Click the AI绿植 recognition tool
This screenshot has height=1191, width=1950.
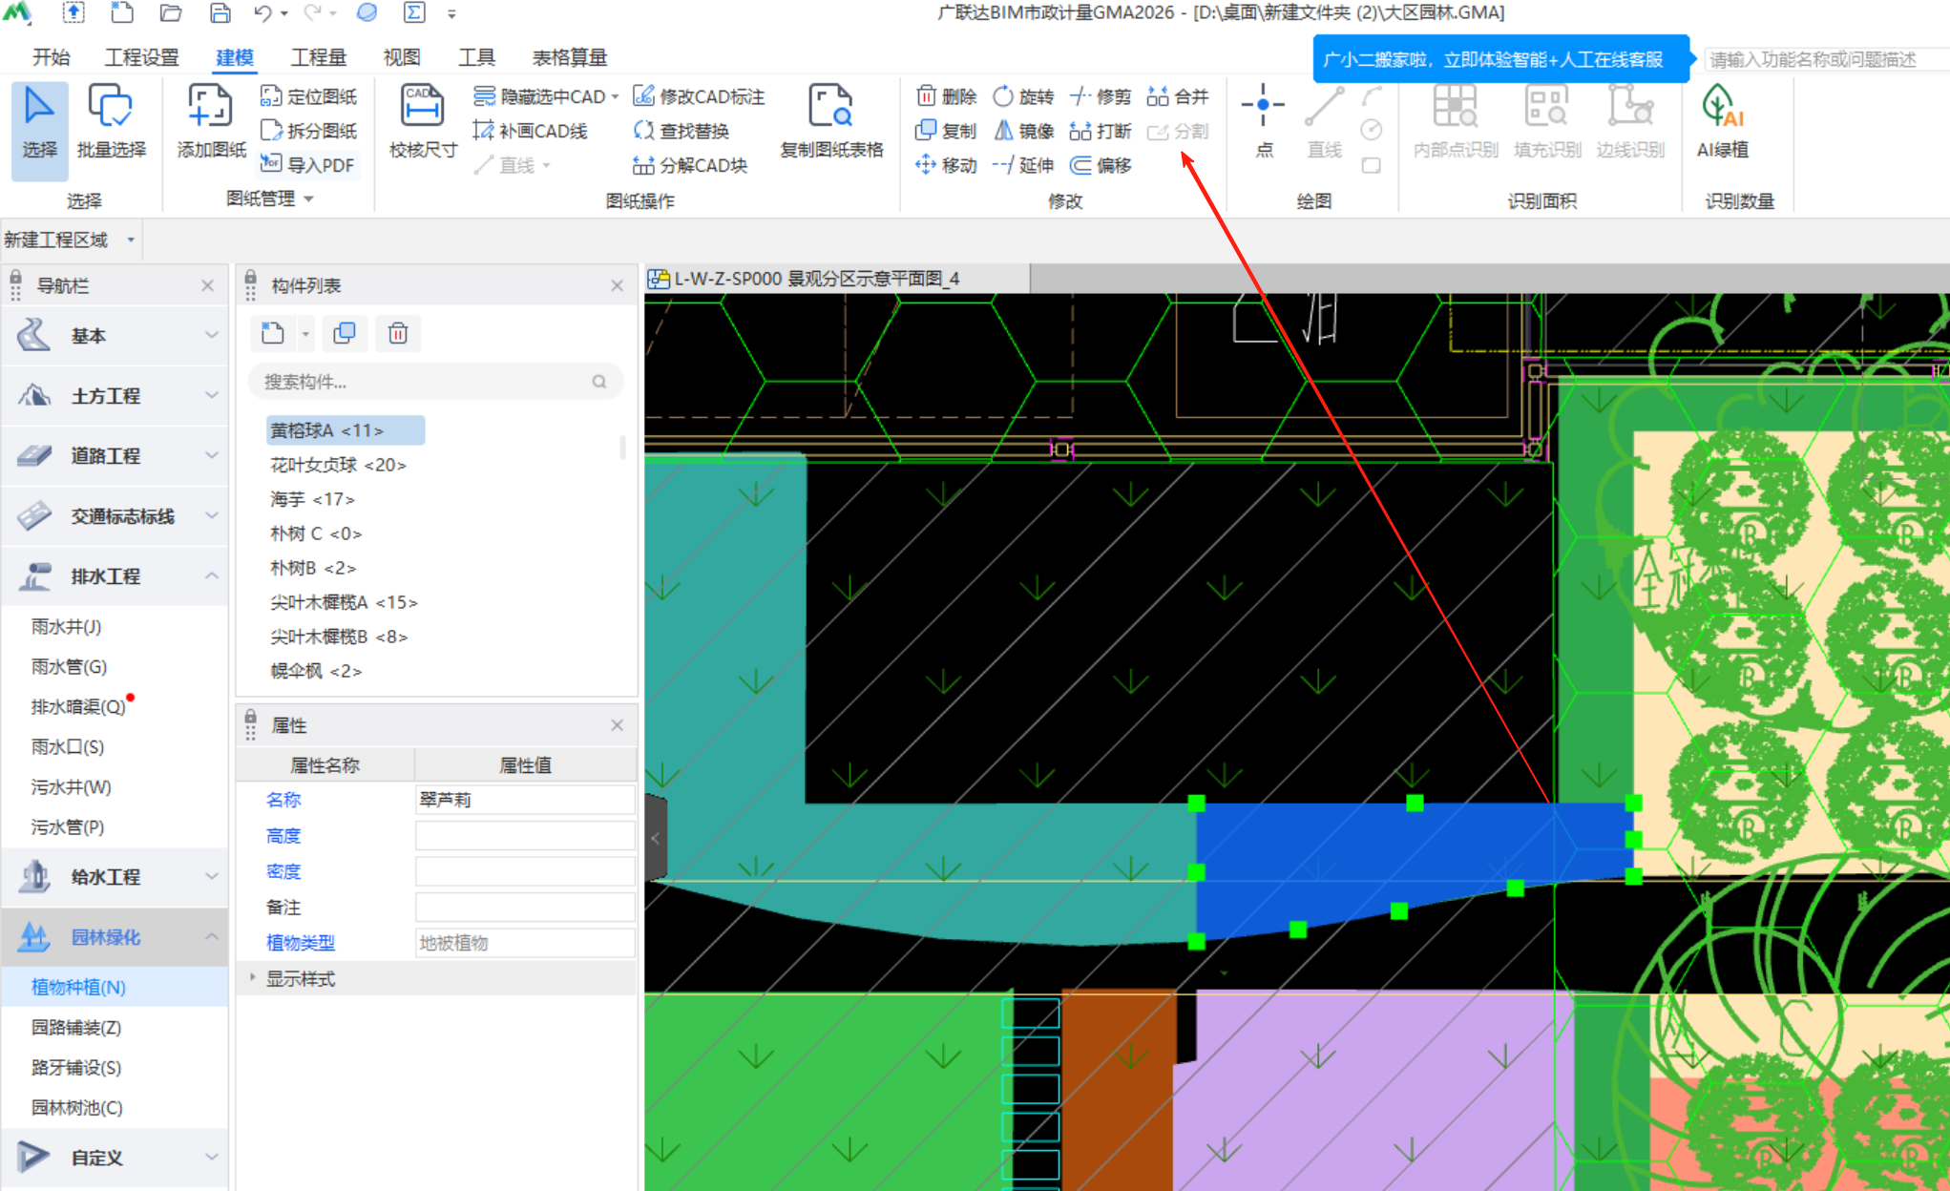pyautogui.click(x=1723, y=124)
